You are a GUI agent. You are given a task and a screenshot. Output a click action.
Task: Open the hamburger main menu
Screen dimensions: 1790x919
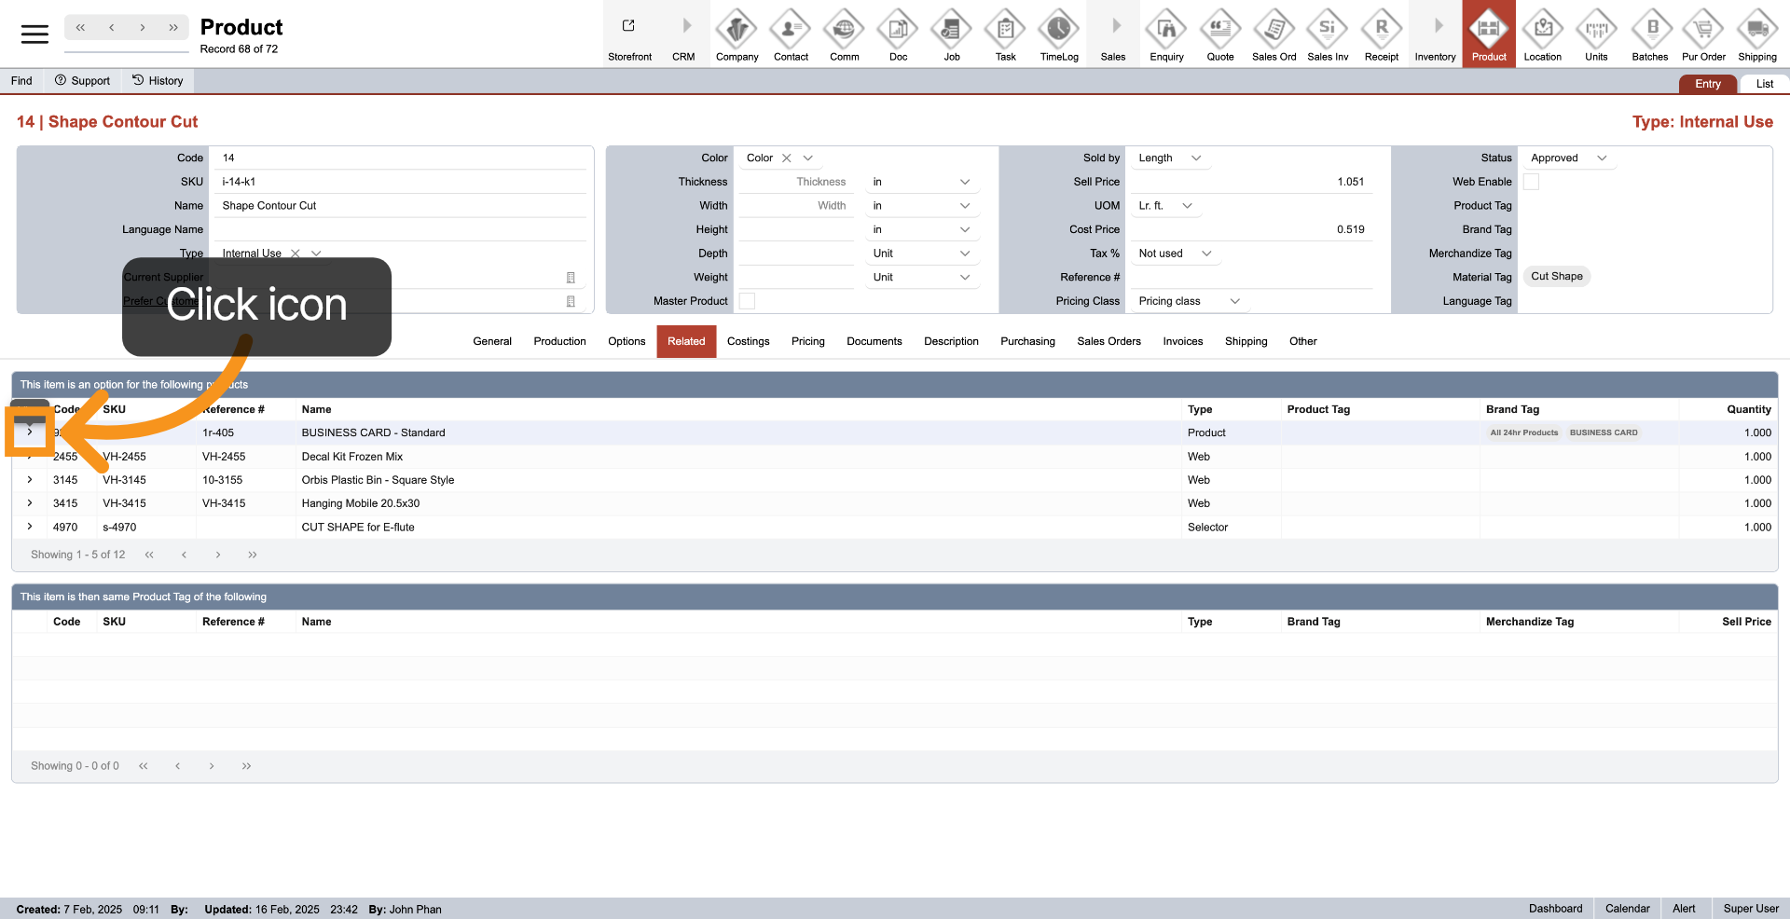34,34
